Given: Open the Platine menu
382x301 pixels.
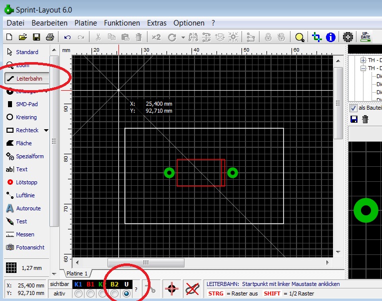Looking at the screenshot, I should pos(85,23).
